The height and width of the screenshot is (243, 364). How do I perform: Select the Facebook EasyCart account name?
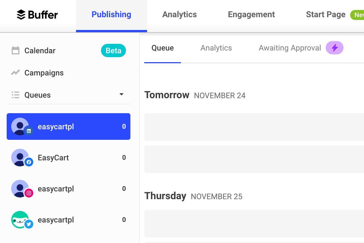[53, 158]
